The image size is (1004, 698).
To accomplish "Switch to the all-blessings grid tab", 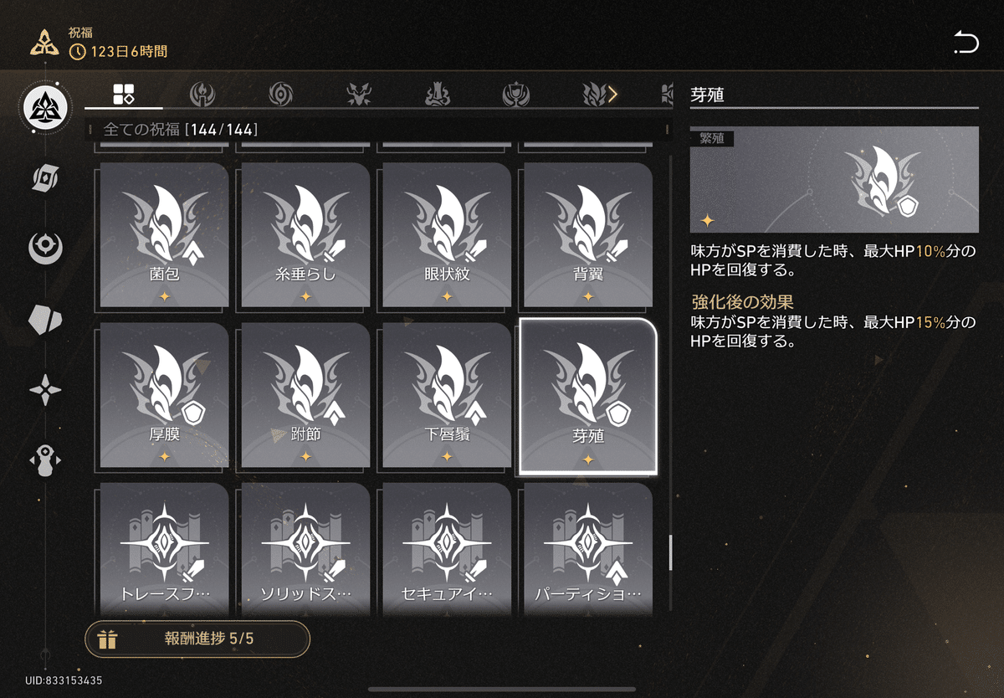I will pyautogui.click(x=124, y=95).
